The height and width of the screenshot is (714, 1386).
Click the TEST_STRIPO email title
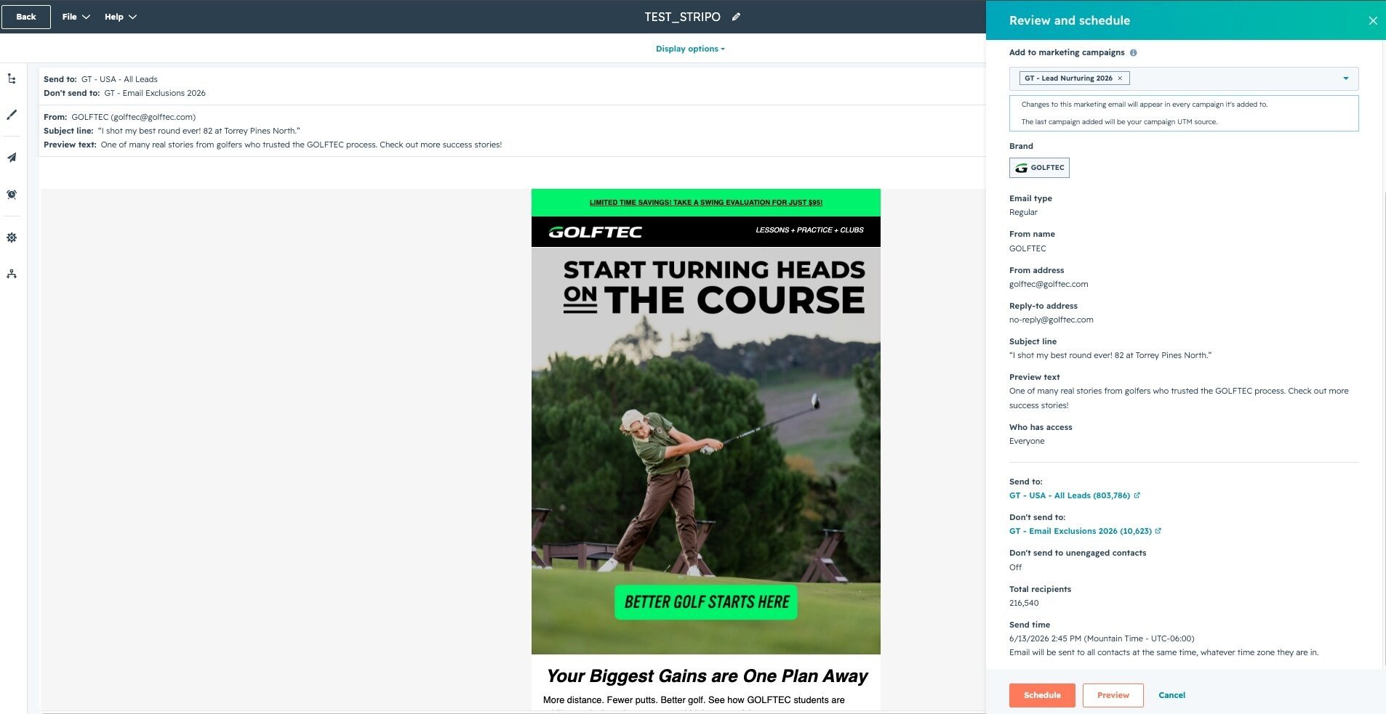[682, 17]
